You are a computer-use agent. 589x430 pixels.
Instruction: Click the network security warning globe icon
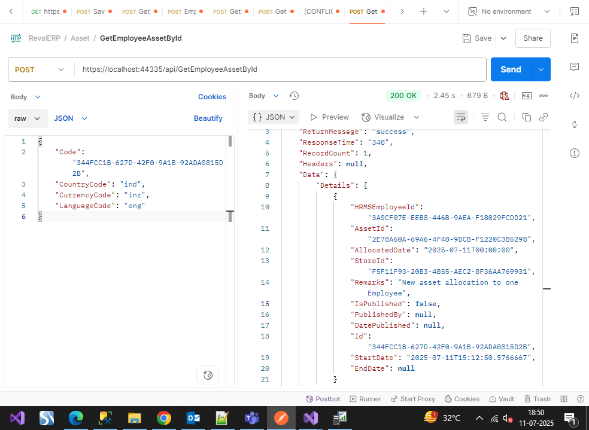[x=504, y=96]
